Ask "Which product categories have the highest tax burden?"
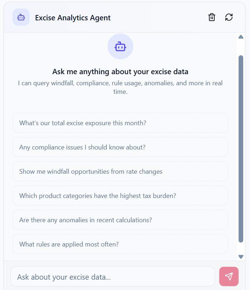 coord(120,196)
